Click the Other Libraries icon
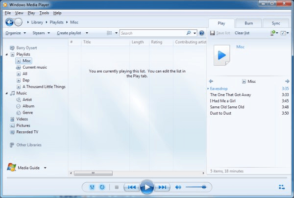This screenshot has height=198, width=294. (x=12, y=145)
